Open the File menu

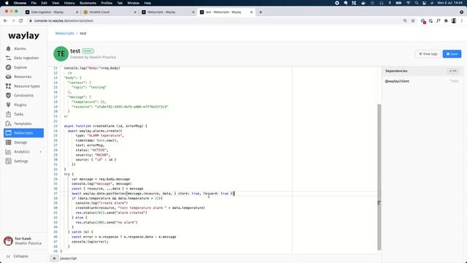pos(34,3)
